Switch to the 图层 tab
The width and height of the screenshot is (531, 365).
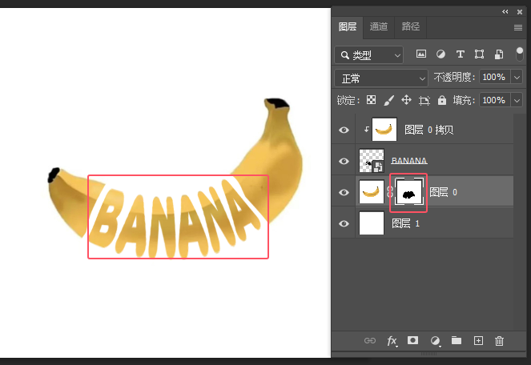(348, 26)
